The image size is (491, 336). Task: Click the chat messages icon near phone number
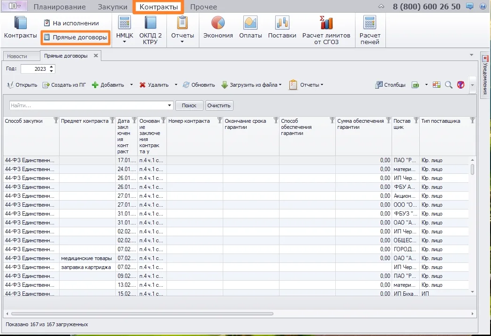470,6
